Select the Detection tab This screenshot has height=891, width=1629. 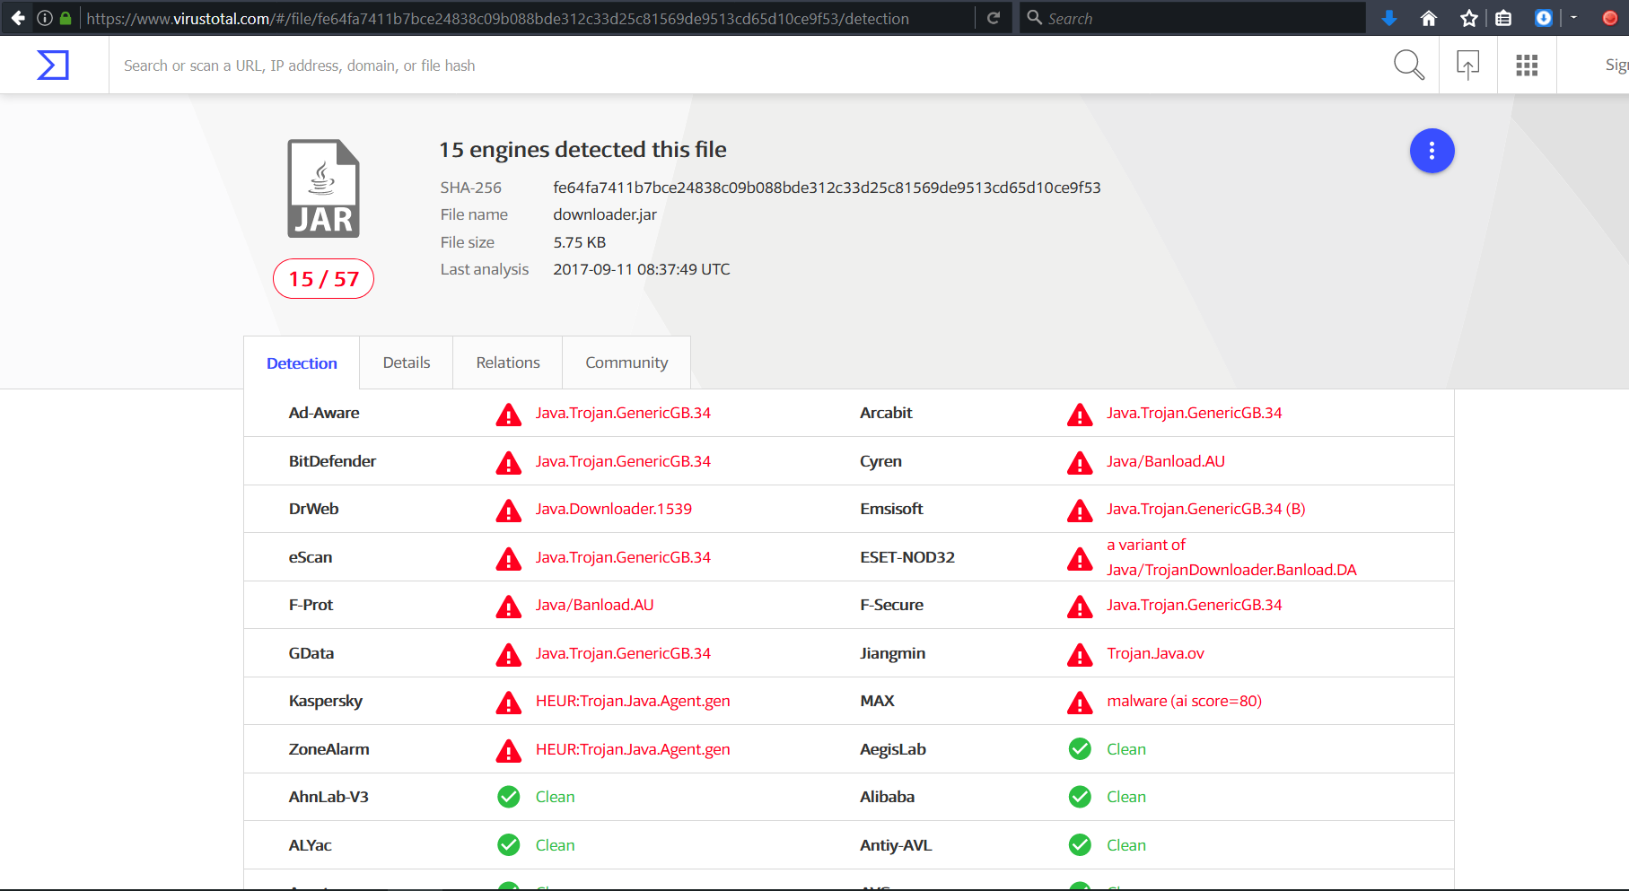coord(302,363)
